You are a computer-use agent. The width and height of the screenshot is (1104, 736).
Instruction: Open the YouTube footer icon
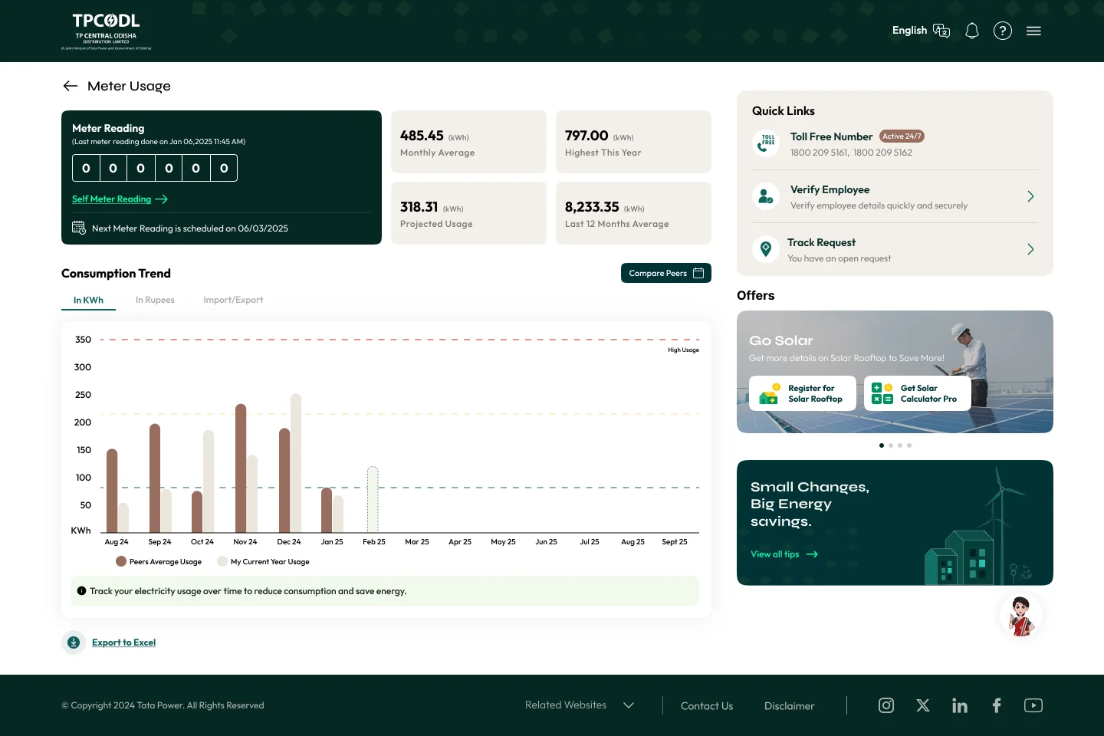pyautogui.click(x=1033, y=705)
